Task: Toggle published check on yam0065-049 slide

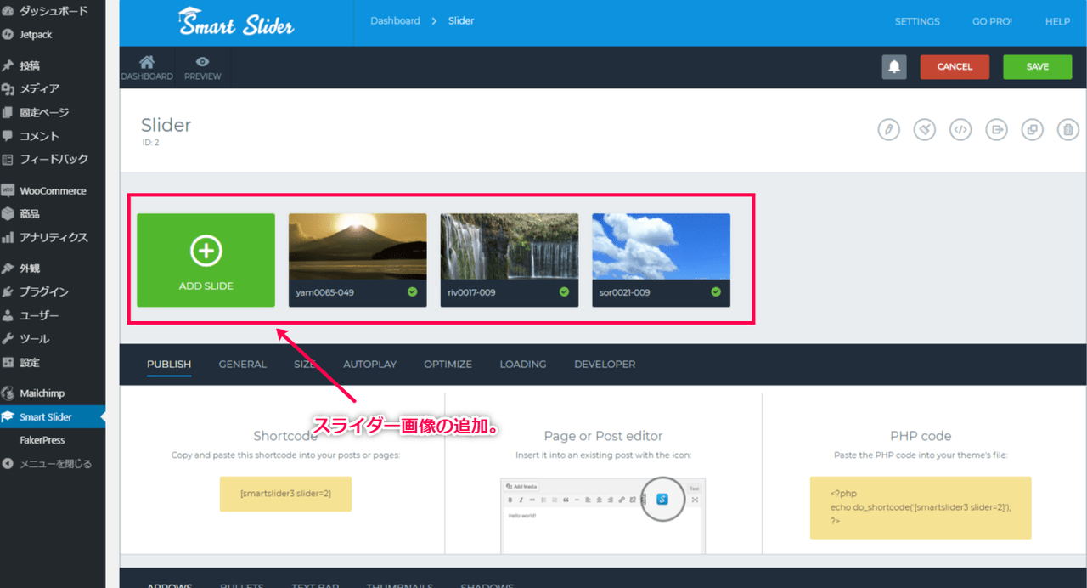Action: (x=412, y=291)
